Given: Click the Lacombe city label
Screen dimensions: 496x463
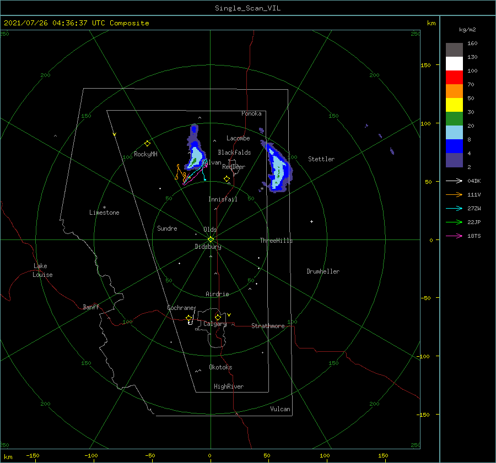Looking at the screenshot, I should [238, 138].
